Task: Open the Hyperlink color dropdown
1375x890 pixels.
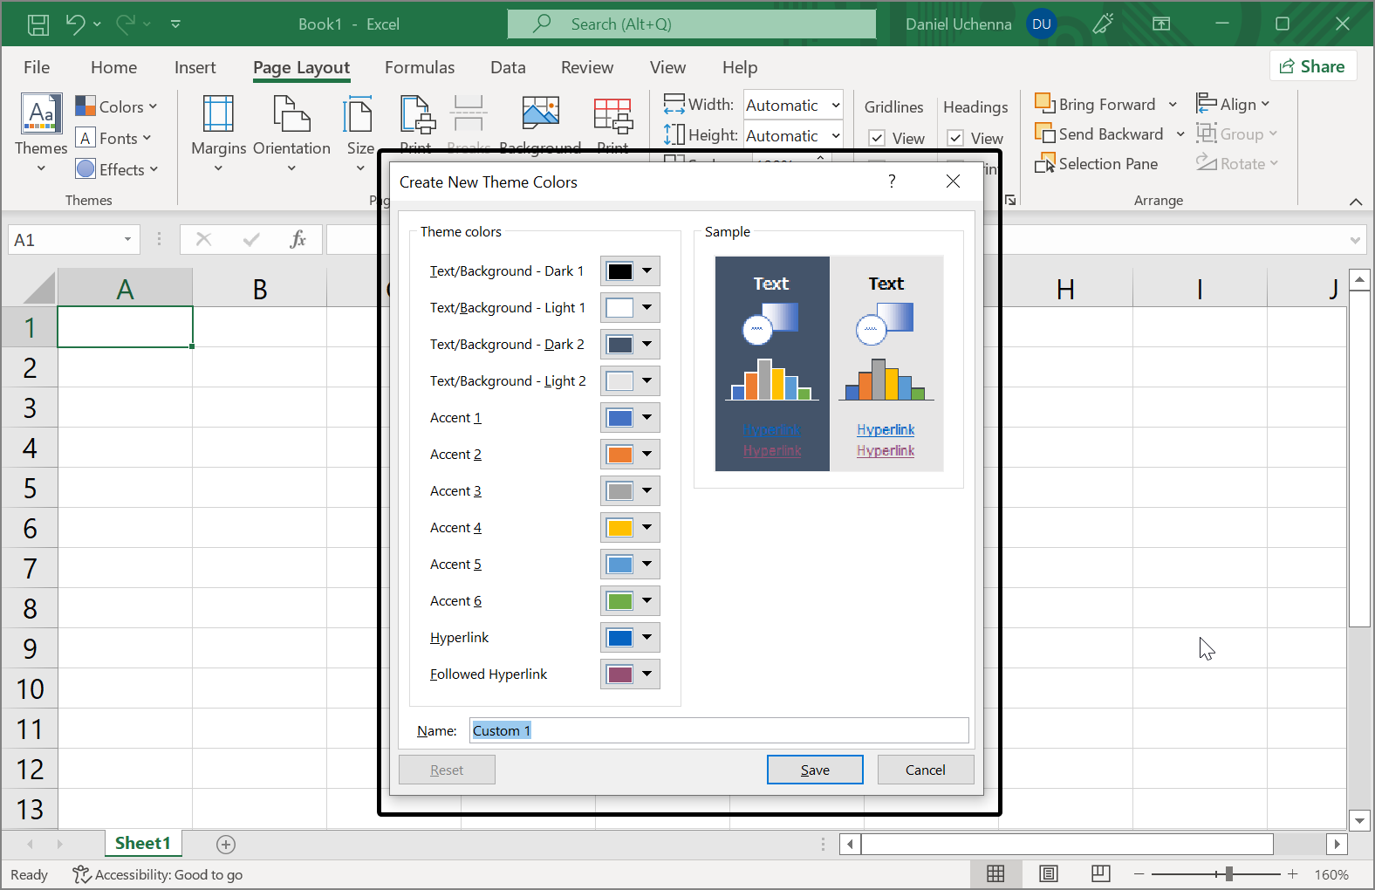Action: click(646, 638)
